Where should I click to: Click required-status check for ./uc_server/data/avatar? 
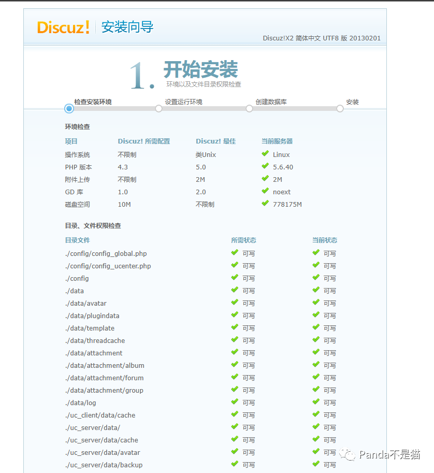235,452
